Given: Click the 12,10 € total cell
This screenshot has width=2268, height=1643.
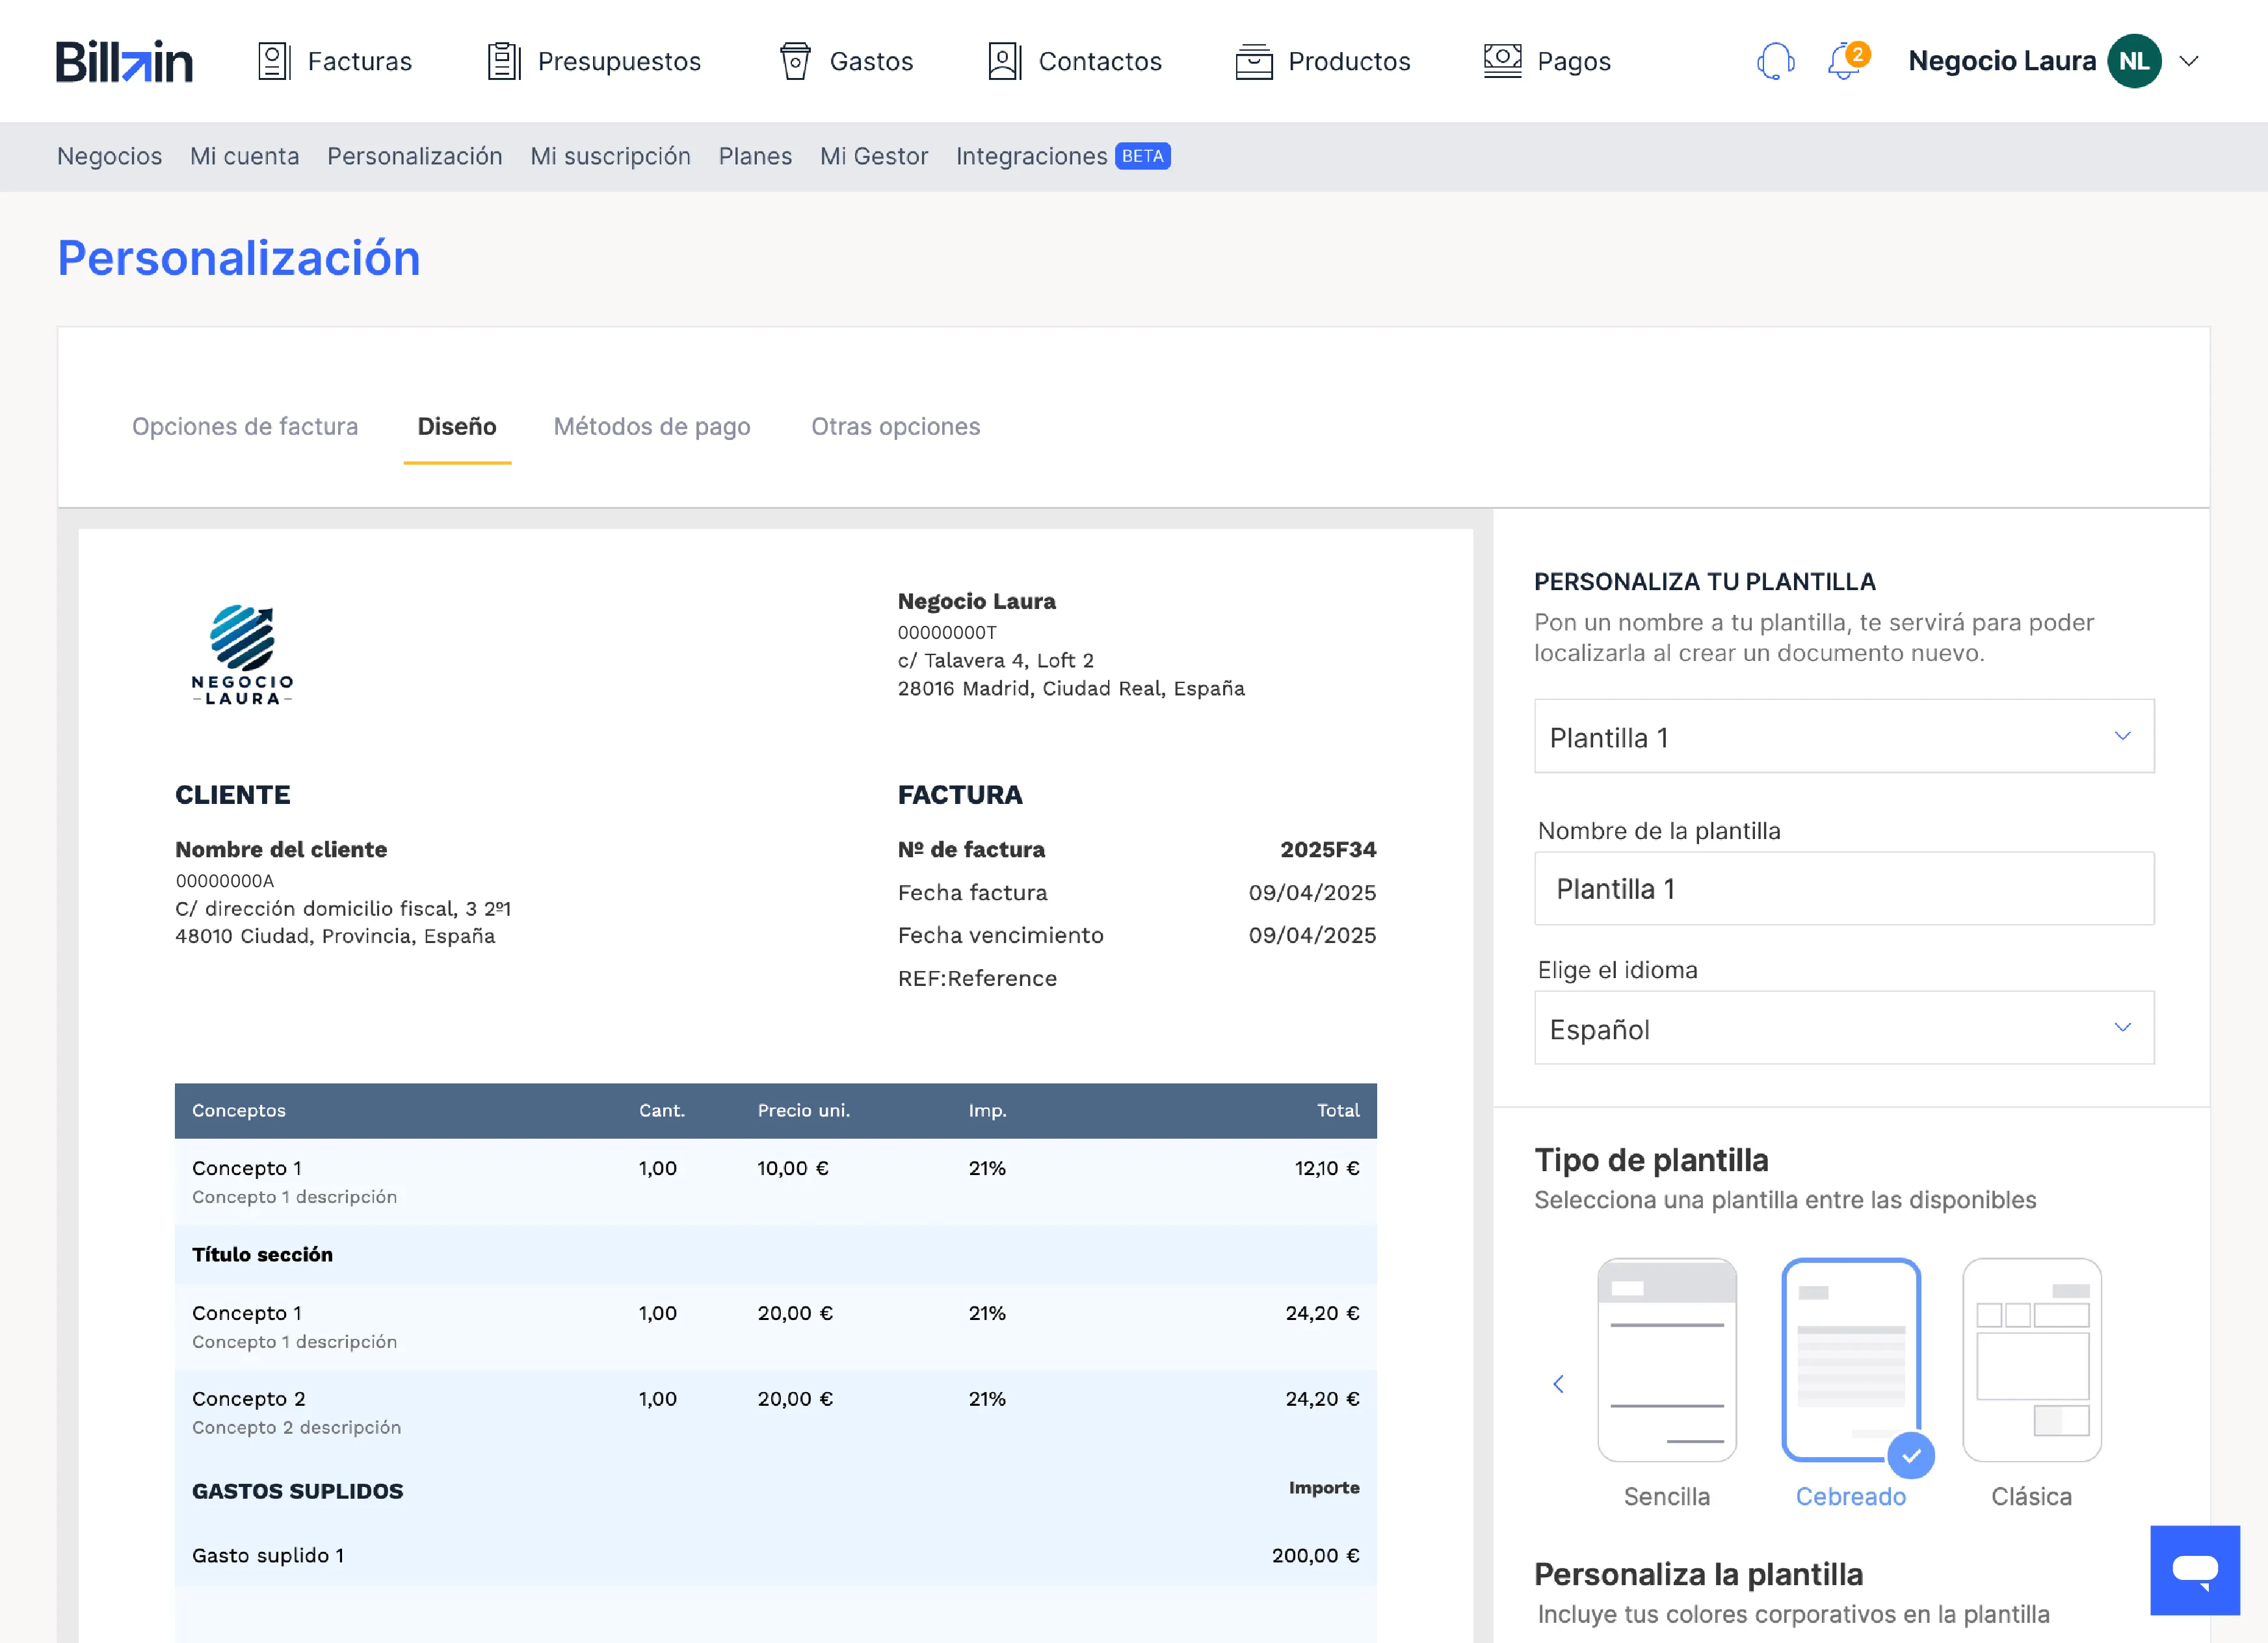Looking at the screenshot, I should 1327,1169.
